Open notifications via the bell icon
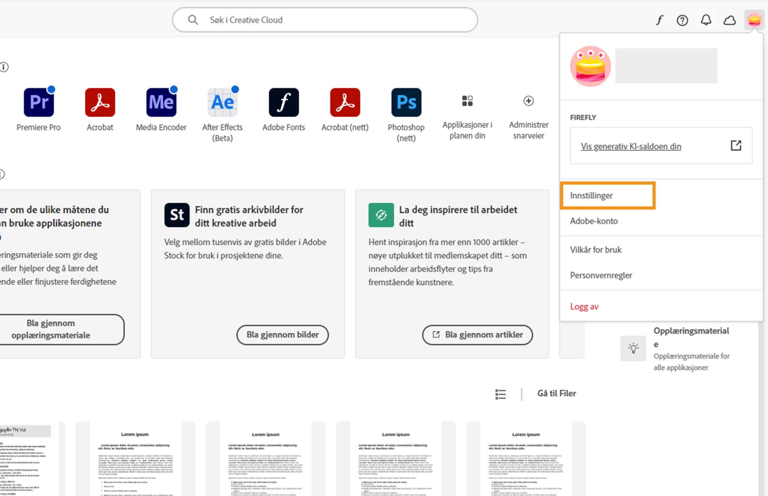The image size is (768, 496). [706, 20]
